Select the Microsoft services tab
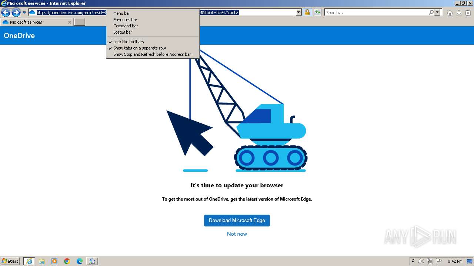 [36, 22]
